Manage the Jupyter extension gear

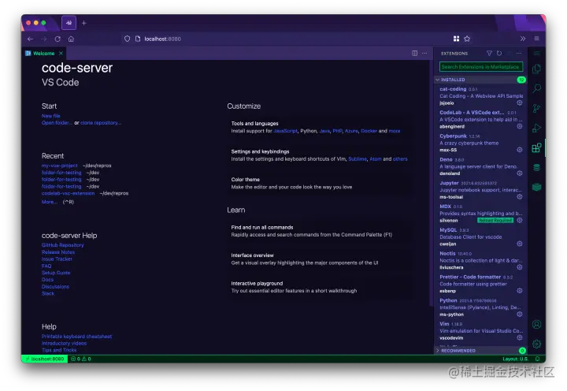520,197
